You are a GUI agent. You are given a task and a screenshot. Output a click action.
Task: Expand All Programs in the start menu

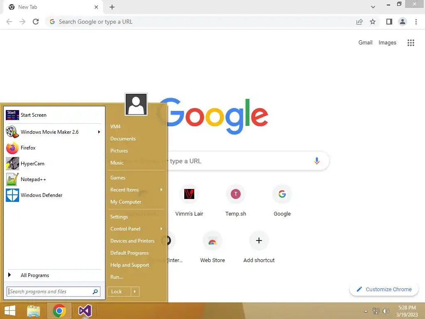click(54, 275)
